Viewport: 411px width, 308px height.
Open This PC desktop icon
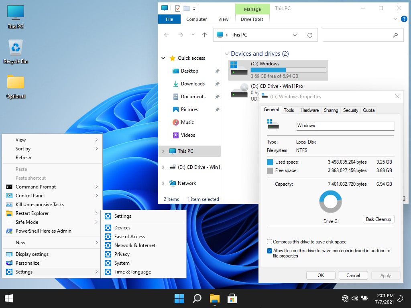16,17
